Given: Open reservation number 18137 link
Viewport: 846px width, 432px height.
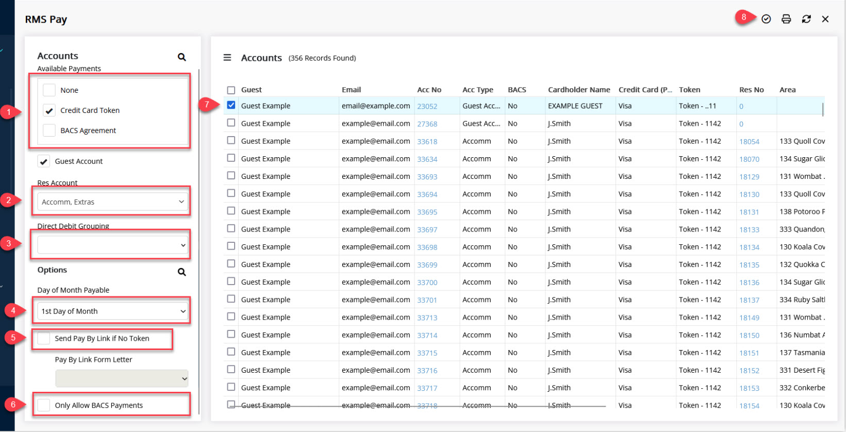Looking at the screenshot, I should pyautogui.click(x=749, y=300).
